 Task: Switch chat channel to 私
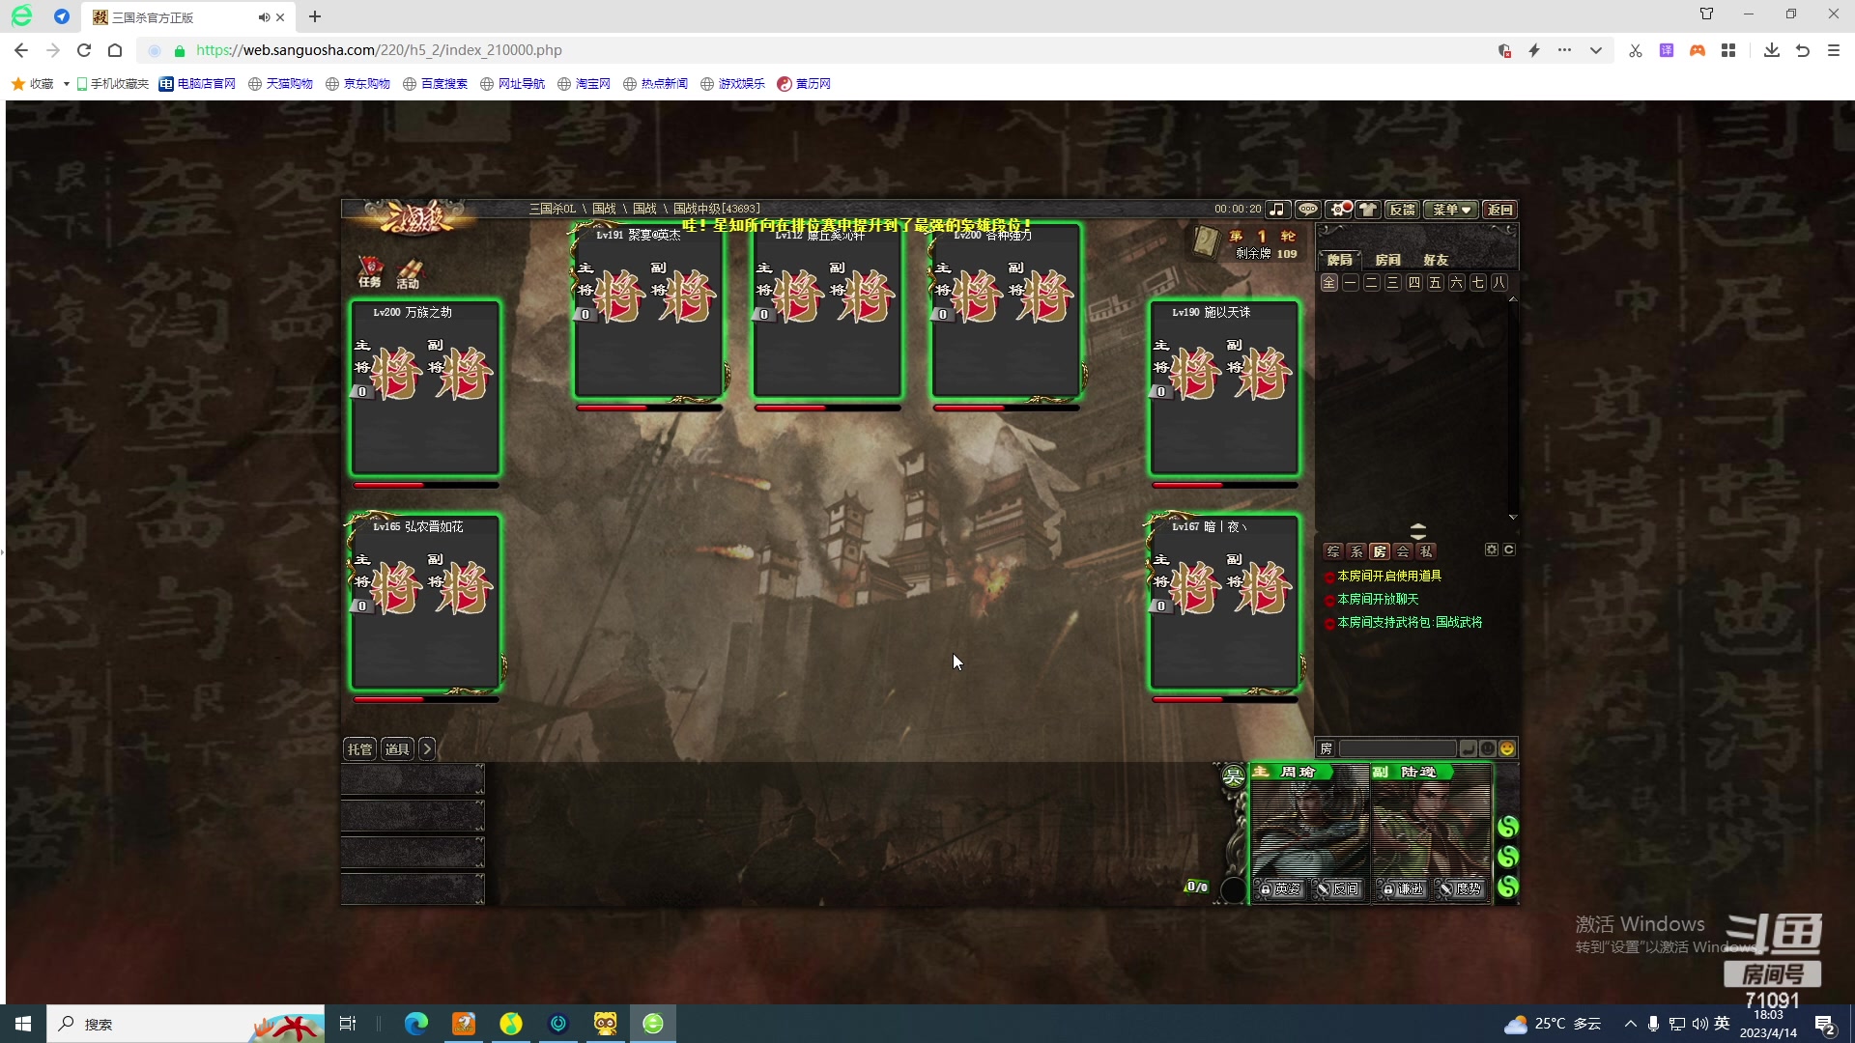click(x=1426, y=551)
